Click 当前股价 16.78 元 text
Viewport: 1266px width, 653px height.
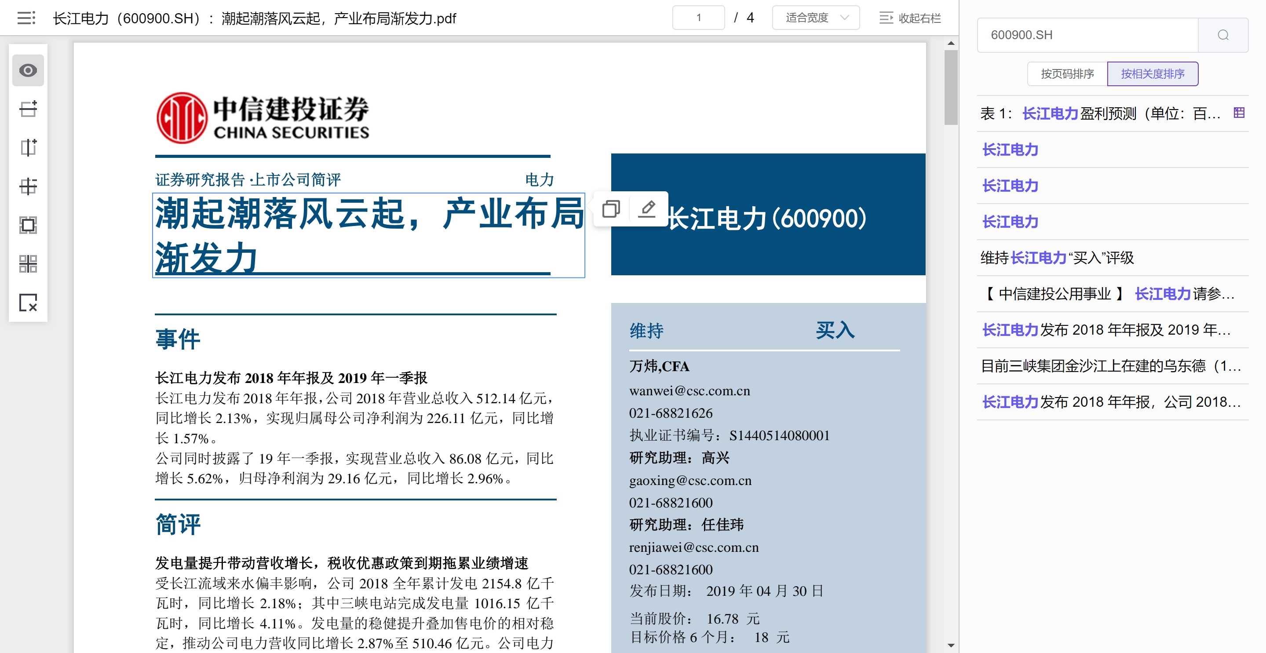click(x=694, y=619)
